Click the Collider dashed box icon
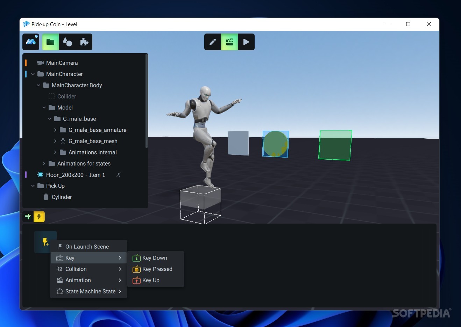Screen dimensions: 461x327 (51, 96)
